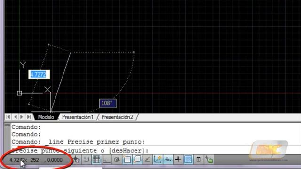Toggle 3D Object Snap icon
This screenshot has height=169, width=301.
(x=137, y=160)
